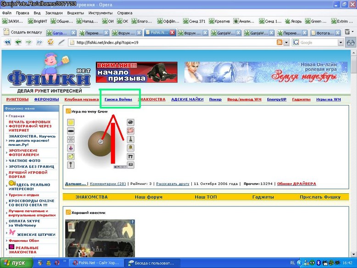Image resolution: width=357 pixels, height=268 pixels.
Task: Open the address bar history dropdown arrow
Action: (286, 43)
